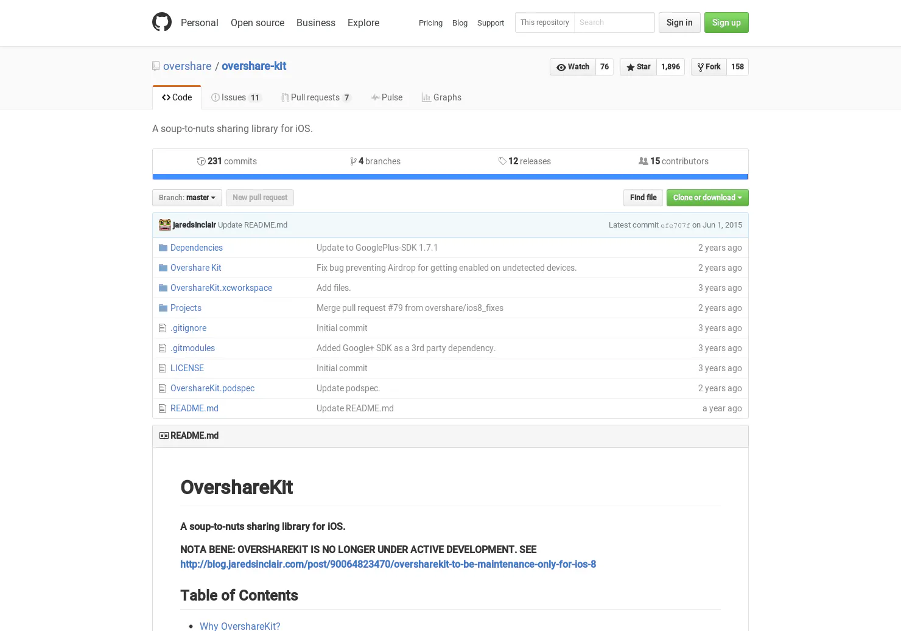901x631 pixels.
Task: View the 158 forks count
Action: [737, 67]
